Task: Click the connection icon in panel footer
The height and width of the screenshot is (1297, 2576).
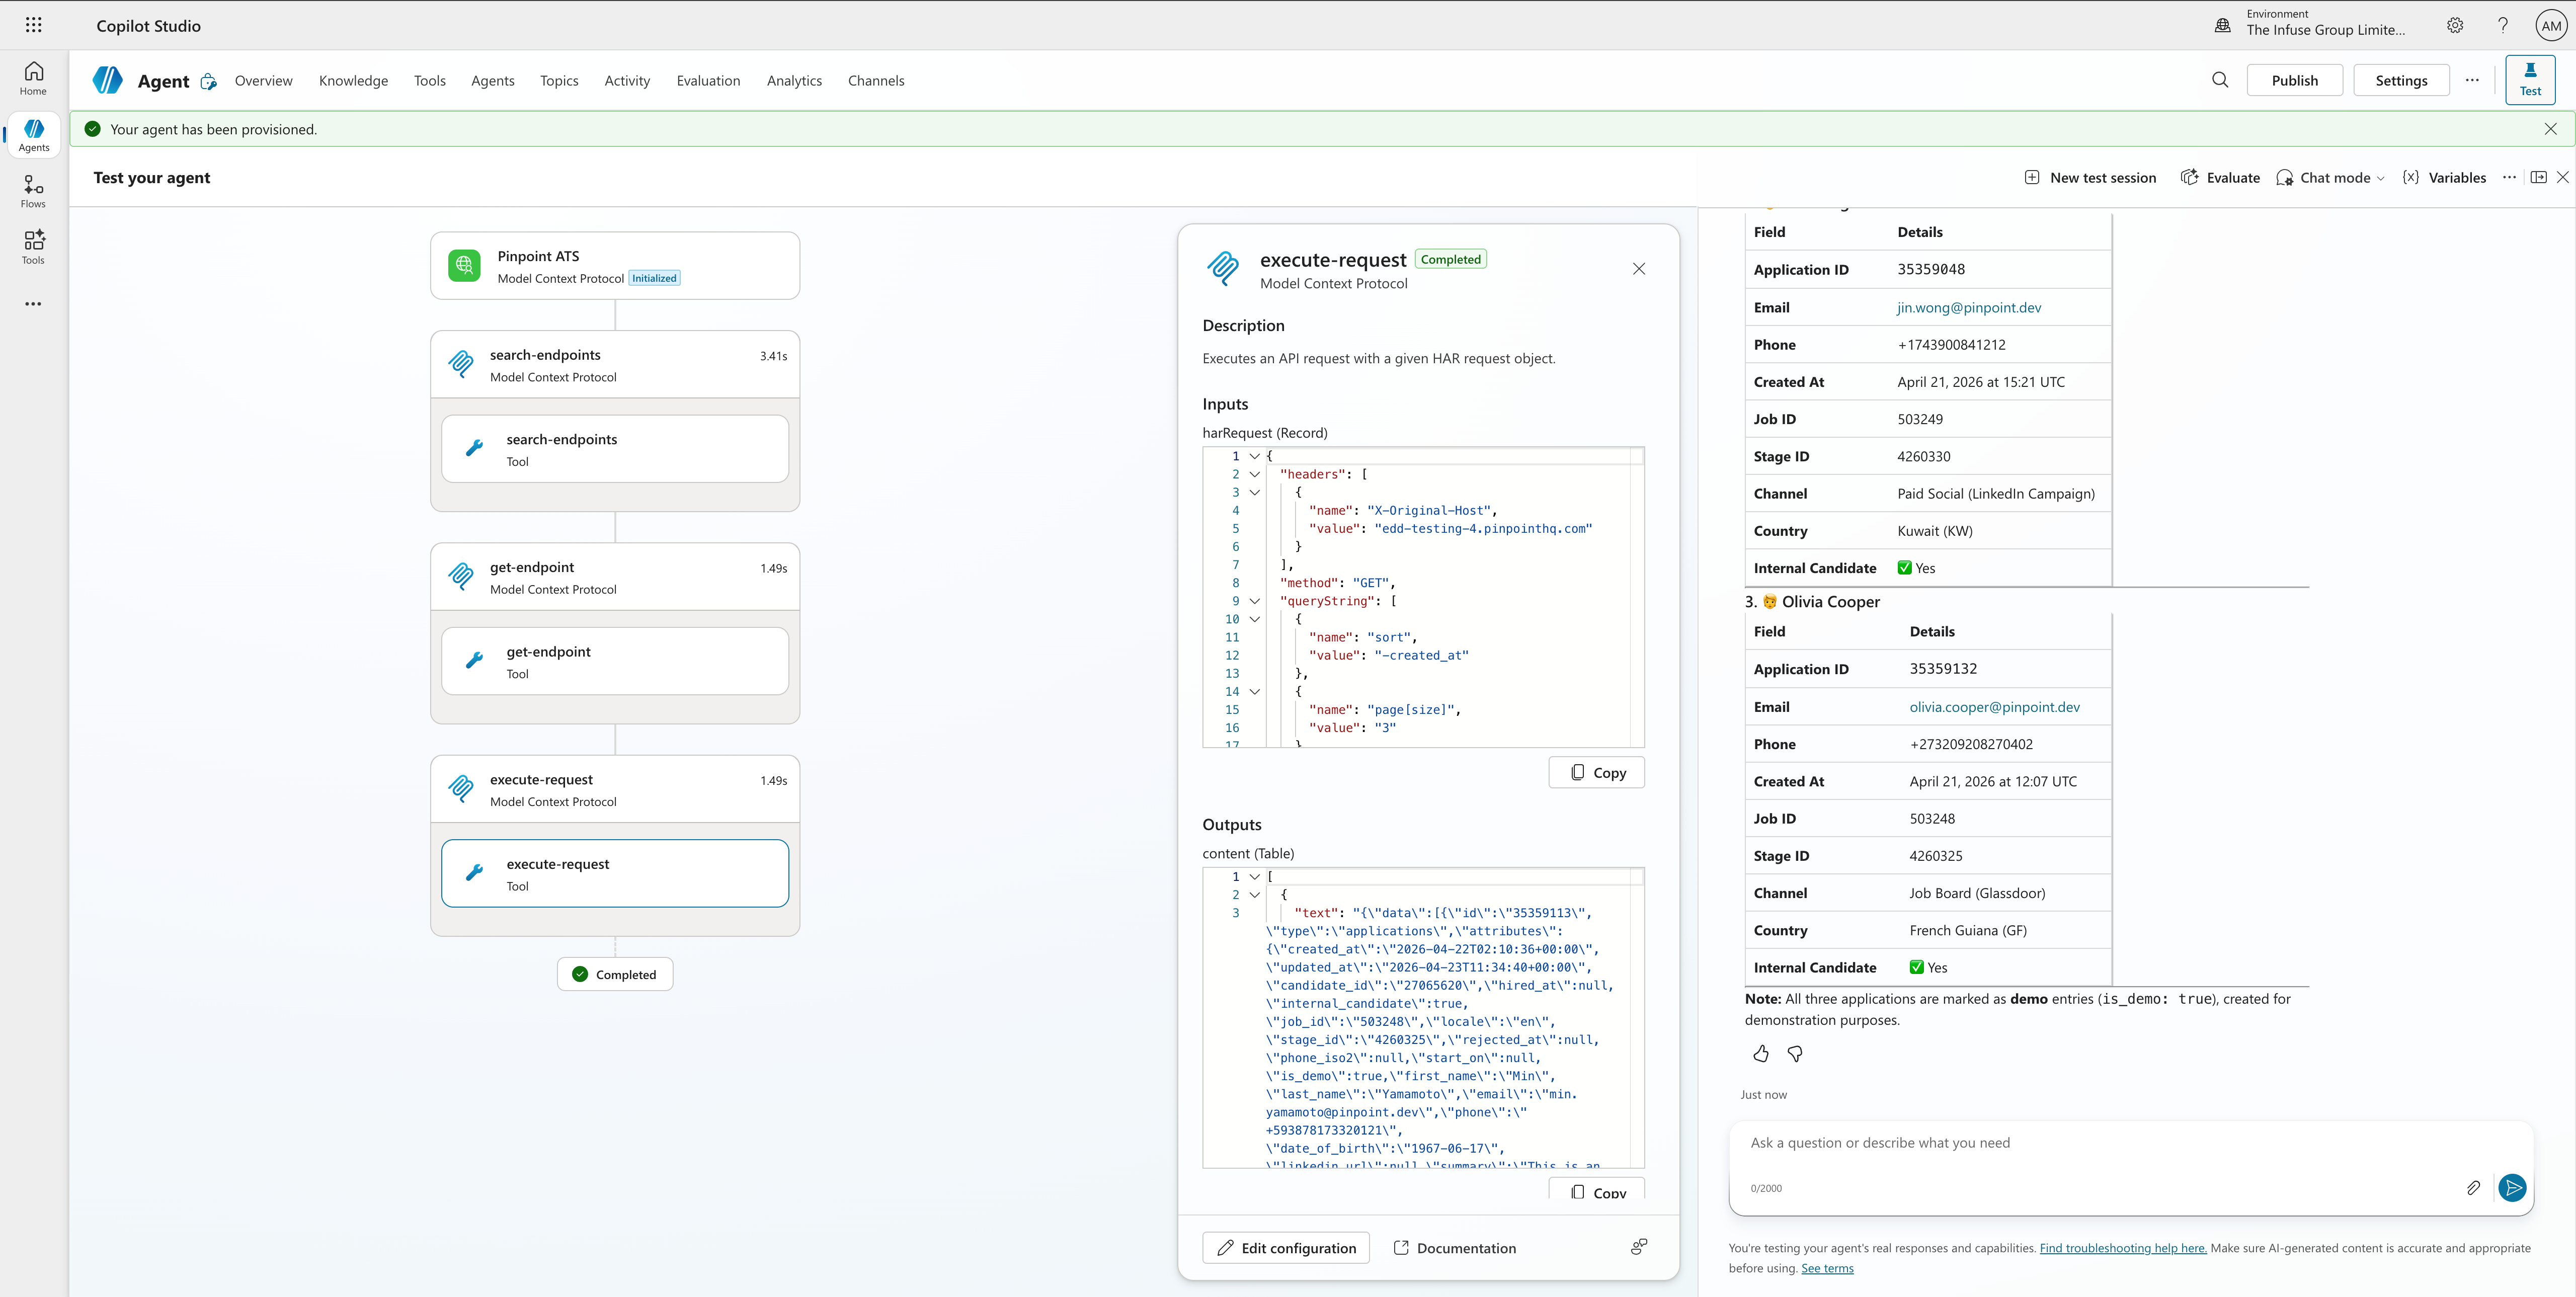Action: pos(1639,1246)
